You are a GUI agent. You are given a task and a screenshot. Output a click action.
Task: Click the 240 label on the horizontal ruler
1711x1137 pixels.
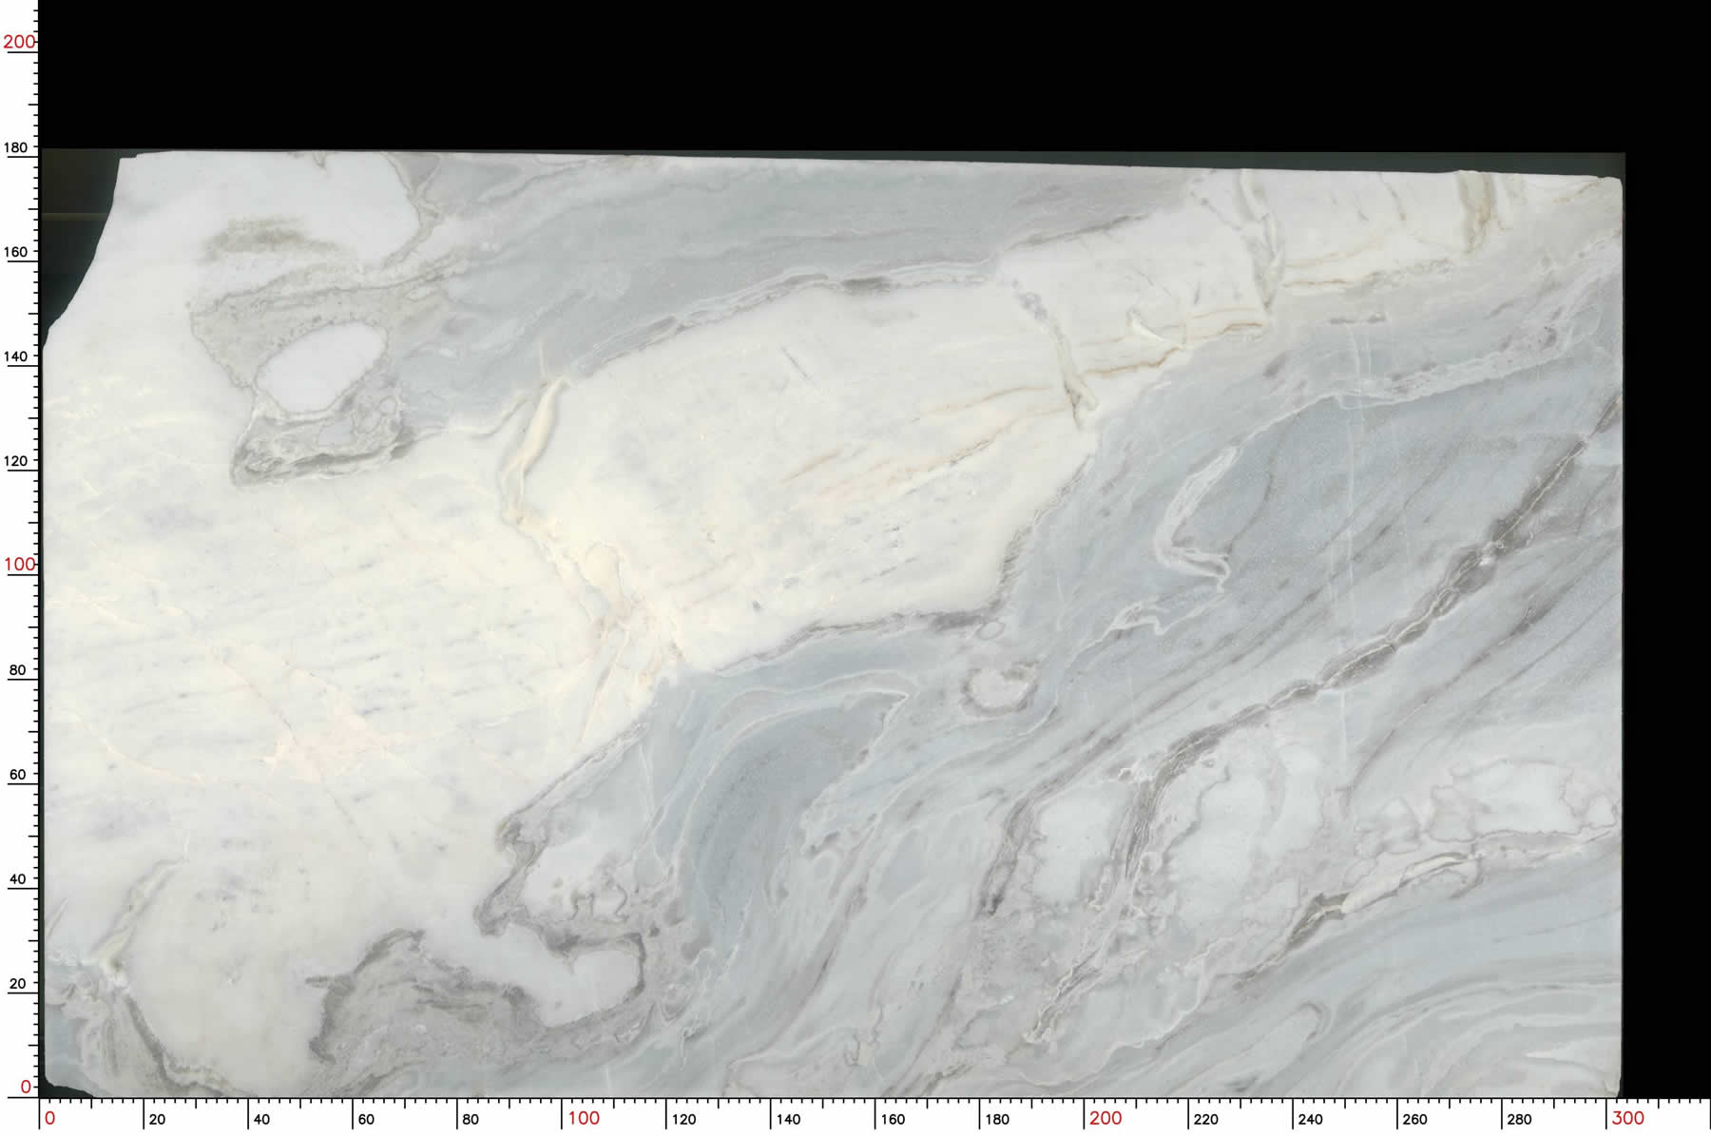1310,1120
